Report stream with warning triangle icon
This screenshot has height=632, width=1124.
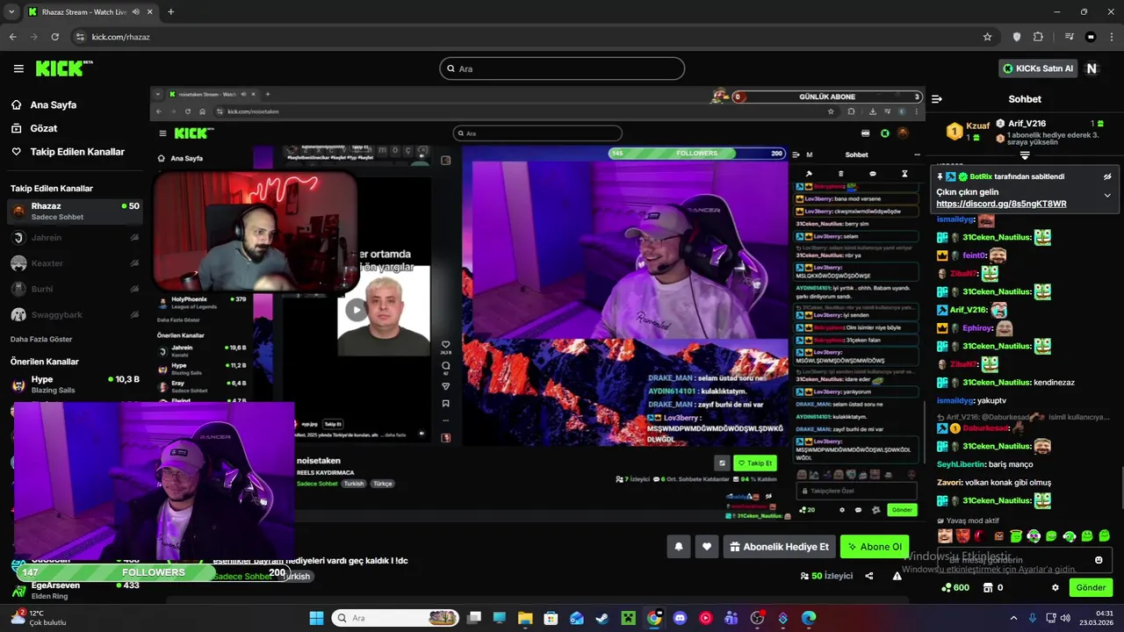(897, 576)
